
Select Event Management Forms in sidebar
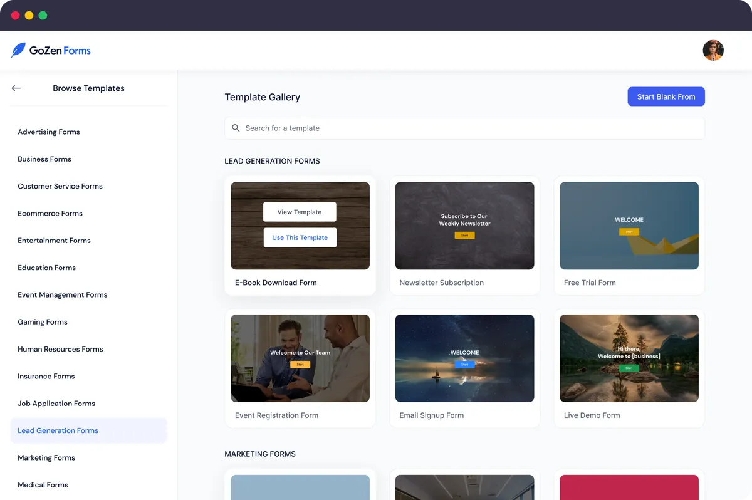pos(63,295)
